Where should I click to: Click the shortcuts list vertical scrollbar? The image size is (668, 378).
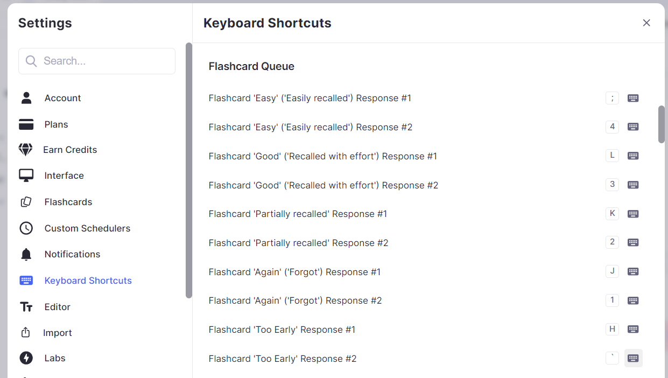pos(662,124)
